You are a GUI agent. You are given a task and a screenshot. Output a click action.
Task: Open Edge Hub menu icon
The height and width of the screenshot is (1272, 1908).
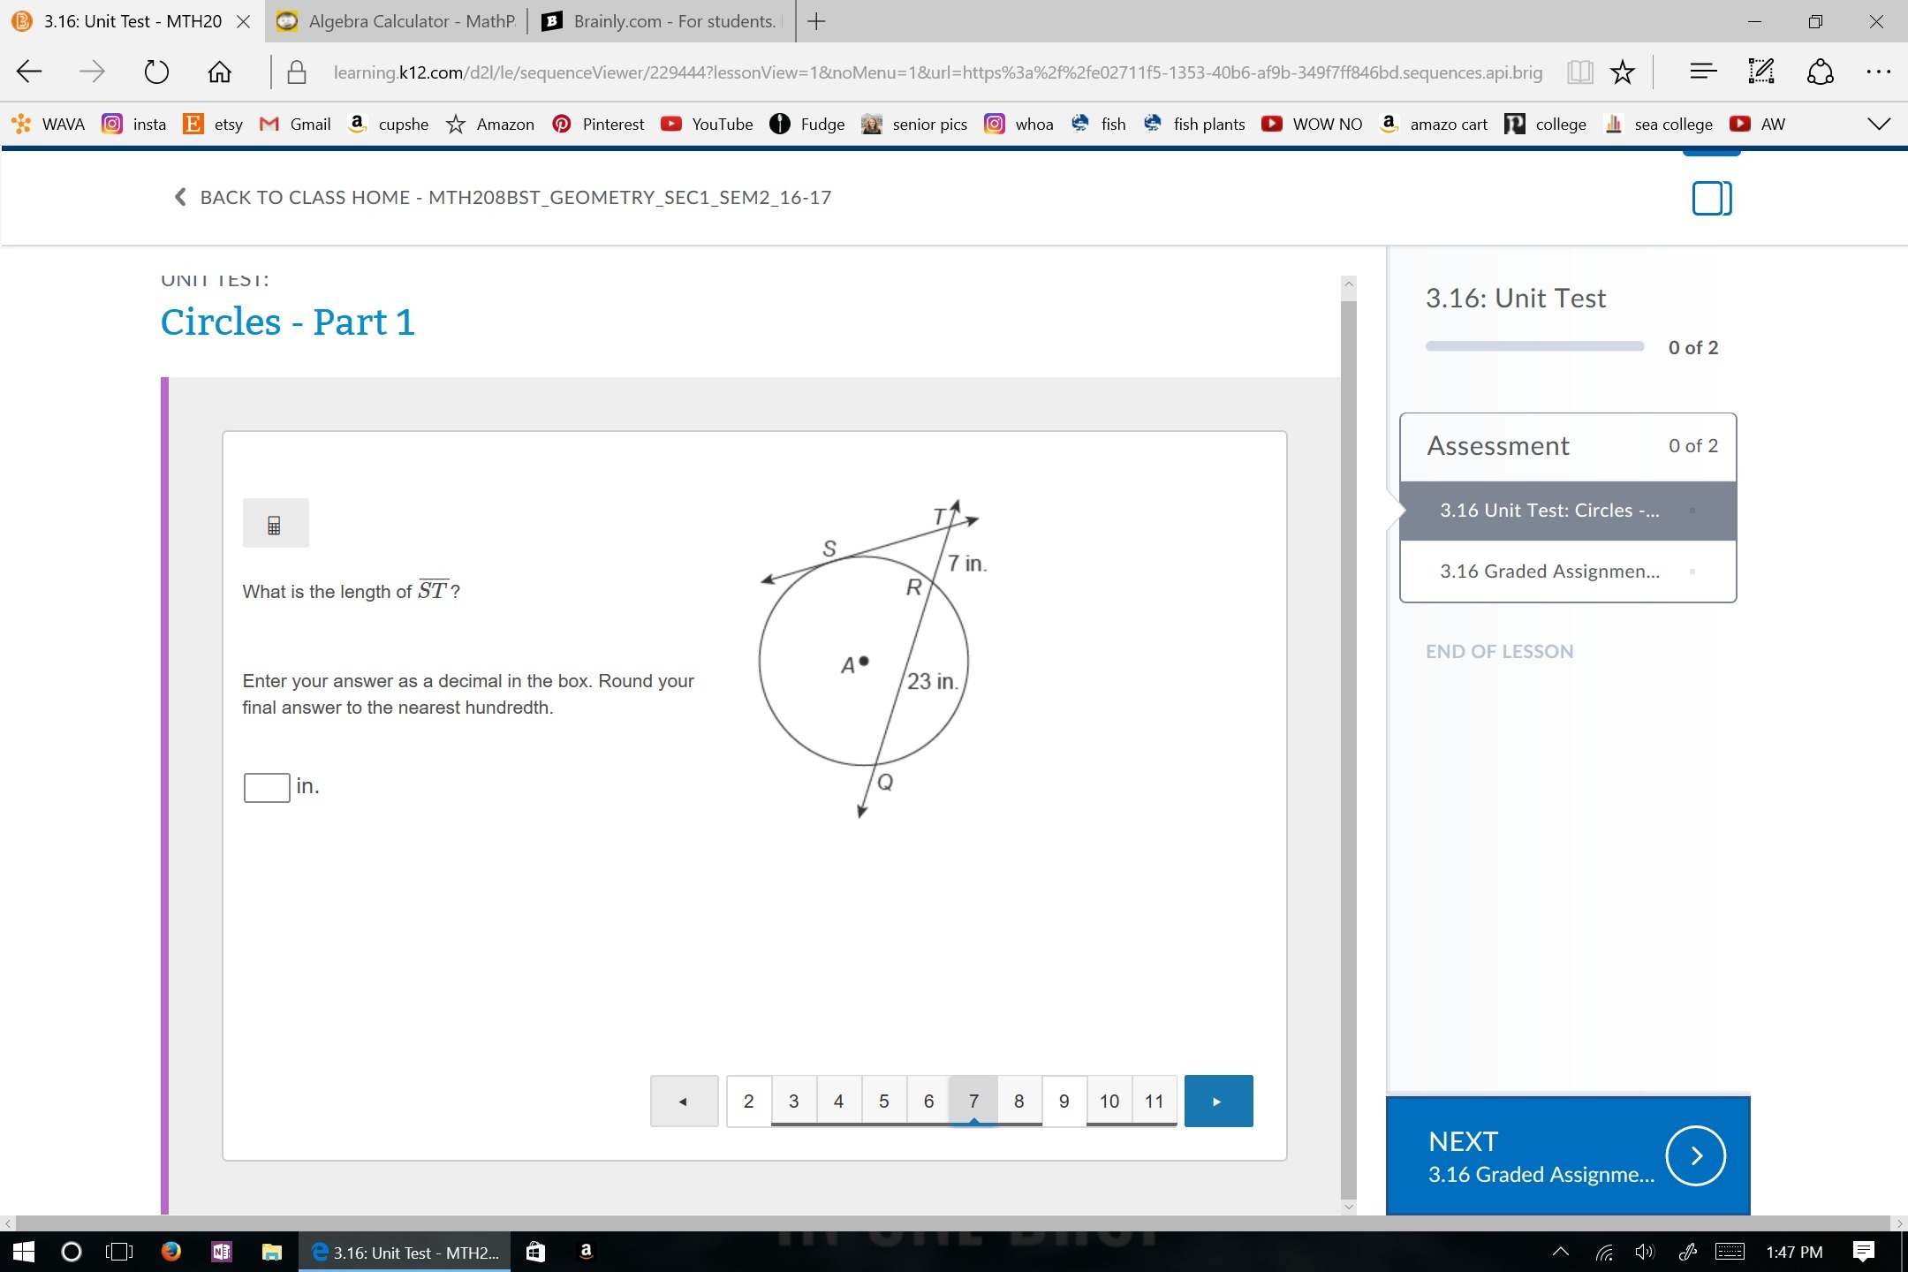1702,72
